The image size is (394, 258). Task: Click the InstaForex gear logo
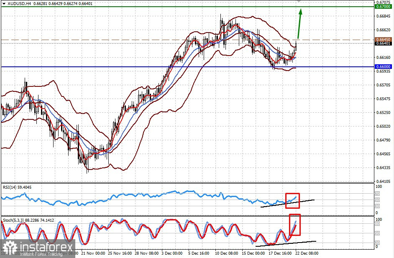10,248
